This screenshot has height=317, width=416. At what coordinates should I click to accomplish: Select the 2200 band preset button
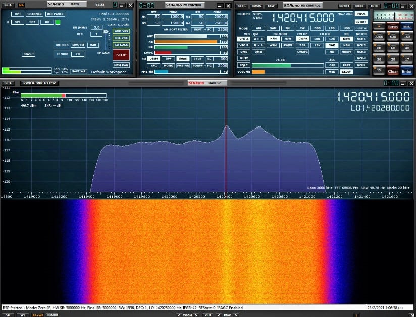[x=379, y=37]
